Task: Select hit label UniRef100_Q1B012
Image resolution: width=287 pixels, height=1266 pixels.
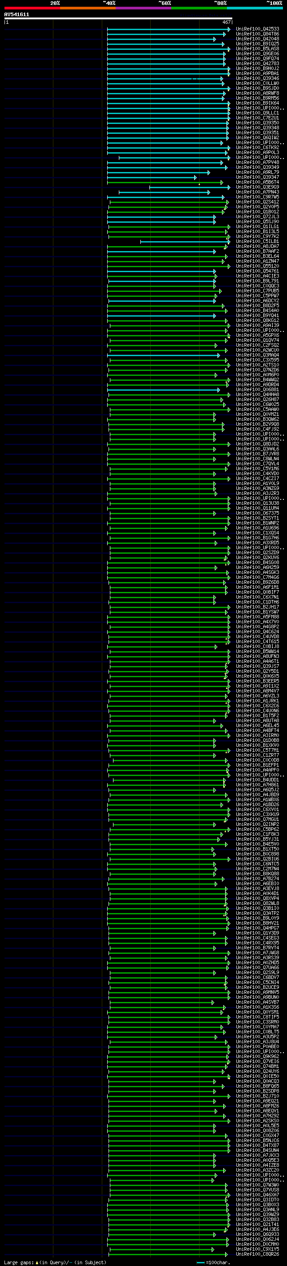Action: (257, 212)
